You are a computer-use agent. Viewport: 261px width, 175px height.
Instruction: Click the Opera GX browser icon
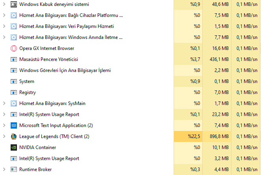click(14, 48)
